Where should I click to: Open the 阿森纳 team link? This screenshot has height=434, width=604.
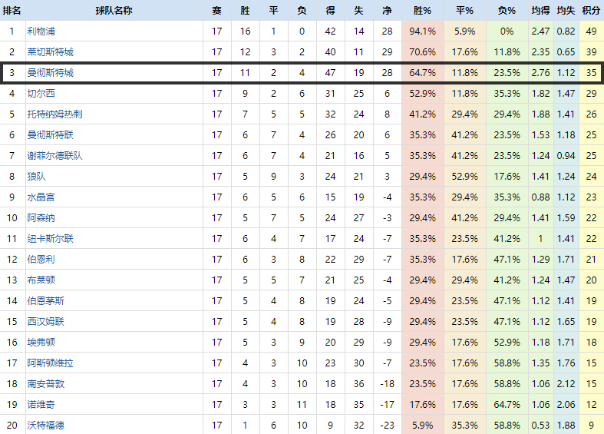tap(41, 218)
